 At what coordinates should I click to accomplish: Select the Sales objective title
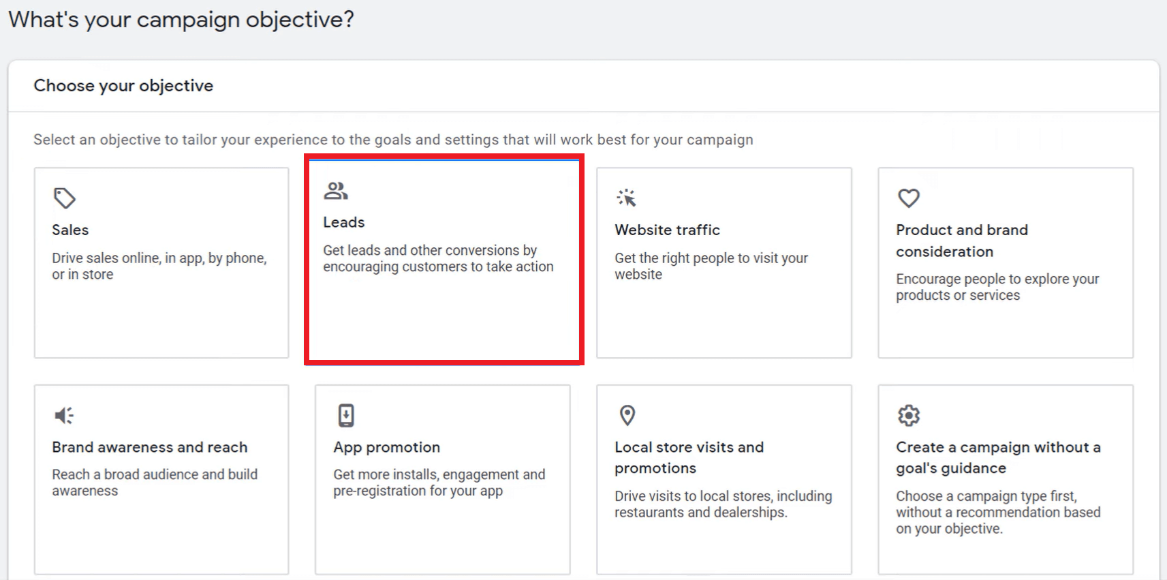[x=70, y=230]
